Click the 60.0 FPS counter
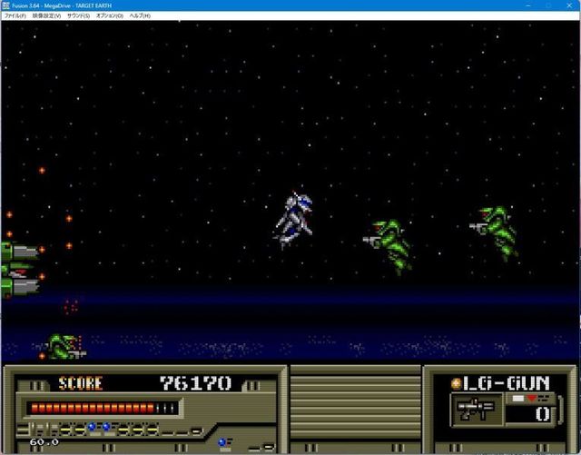Viewport: 581px width, 455px height. (x=44, y=441)
